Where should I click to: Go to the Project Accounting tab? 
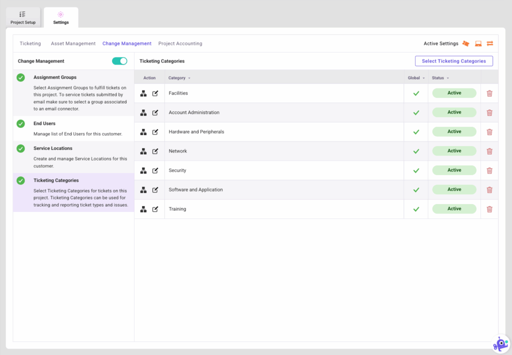pos(180,43)
